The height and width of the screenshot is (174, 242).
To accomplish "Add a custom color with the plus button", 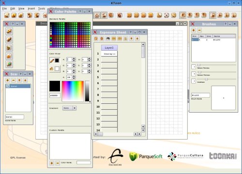I will [52, 163].
